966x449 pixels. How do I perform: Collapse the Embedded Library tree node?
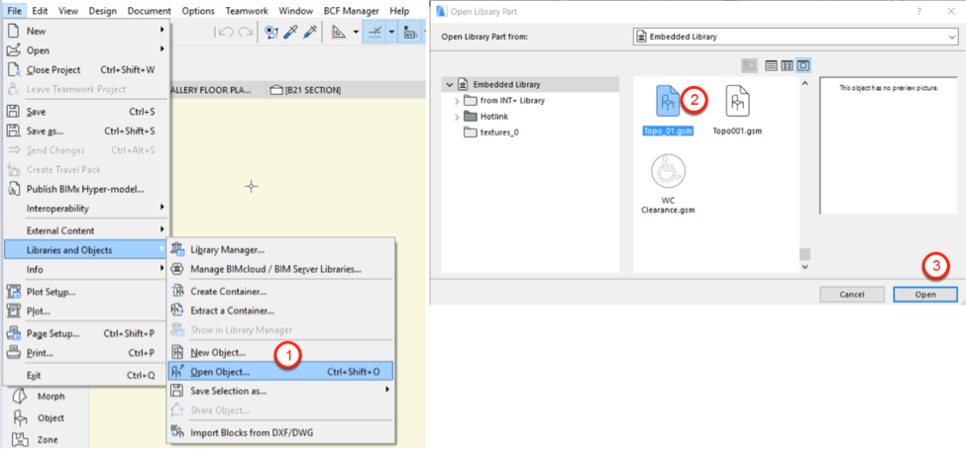[x=450, y=84]
